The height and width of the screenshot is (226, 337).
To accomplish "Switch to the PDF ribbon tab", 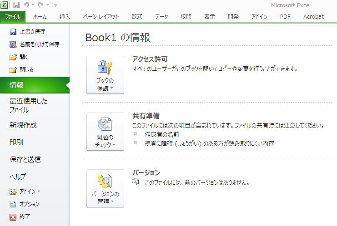I will (285, 17).
